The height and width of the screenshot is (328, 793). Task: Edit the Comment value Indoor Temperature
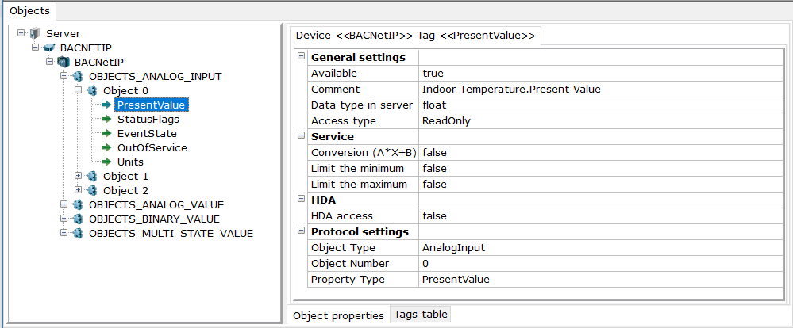point(602,90)
